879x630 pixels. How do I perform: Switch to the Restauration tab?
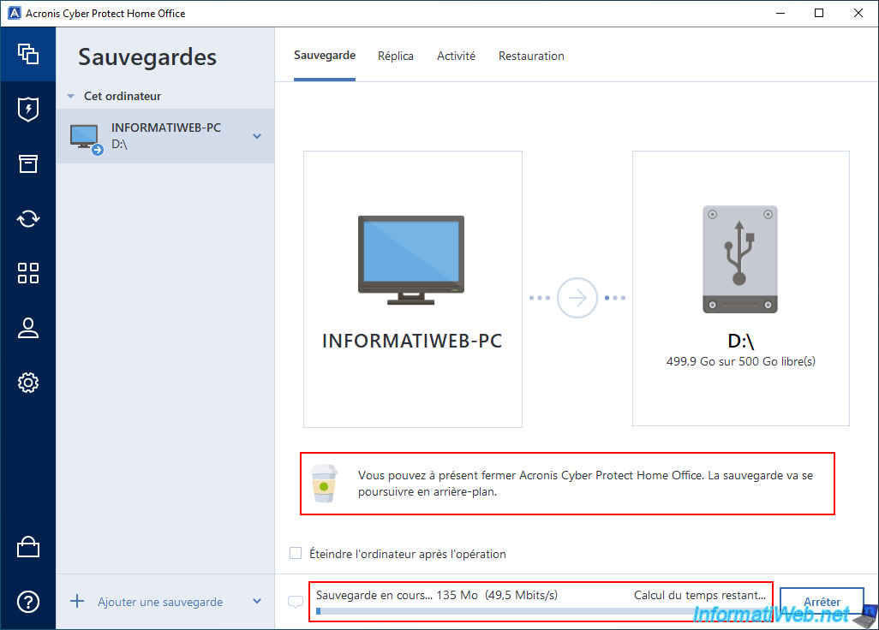coord(531,56)
